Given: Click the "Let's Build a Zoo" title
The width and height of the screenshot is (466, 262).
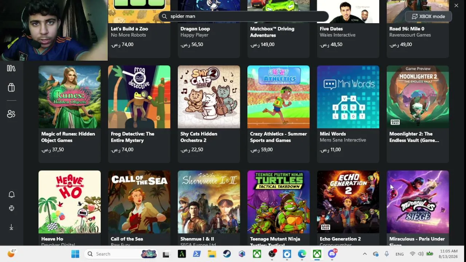Looking at the screenshot, I should click(x=129, y=29).
